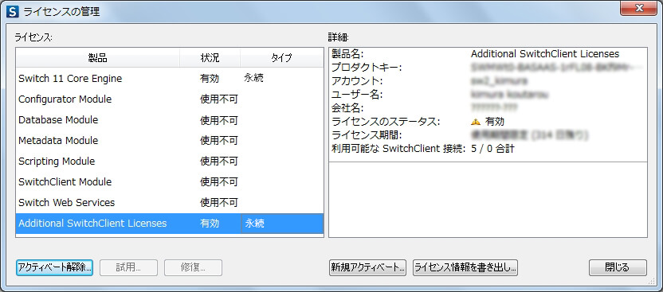This screenshot has width=663, height=292.
Task: Click ライセンス情報を書き出し button
Action: [x=465, y=267]
